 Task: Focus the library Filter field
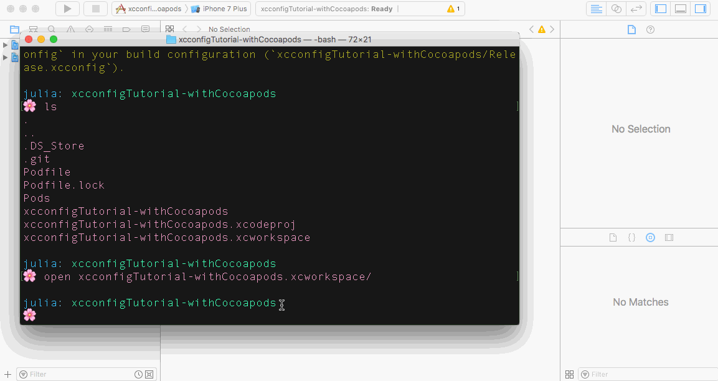click(x=648, y=374)
